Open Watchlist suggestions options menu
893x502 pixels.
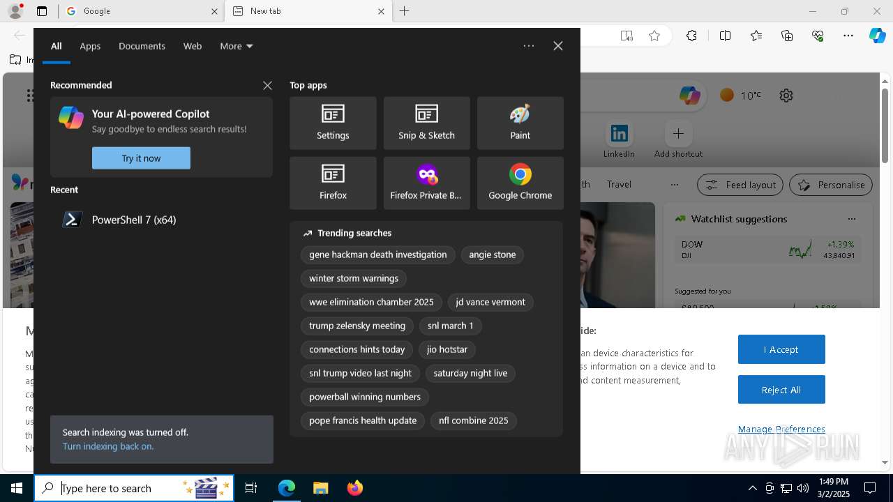[x=851, y=218]
